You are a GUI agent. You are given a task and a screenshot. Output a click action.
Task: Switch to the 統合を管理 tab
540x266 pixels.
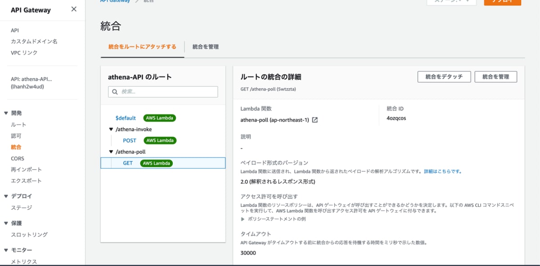206,47
